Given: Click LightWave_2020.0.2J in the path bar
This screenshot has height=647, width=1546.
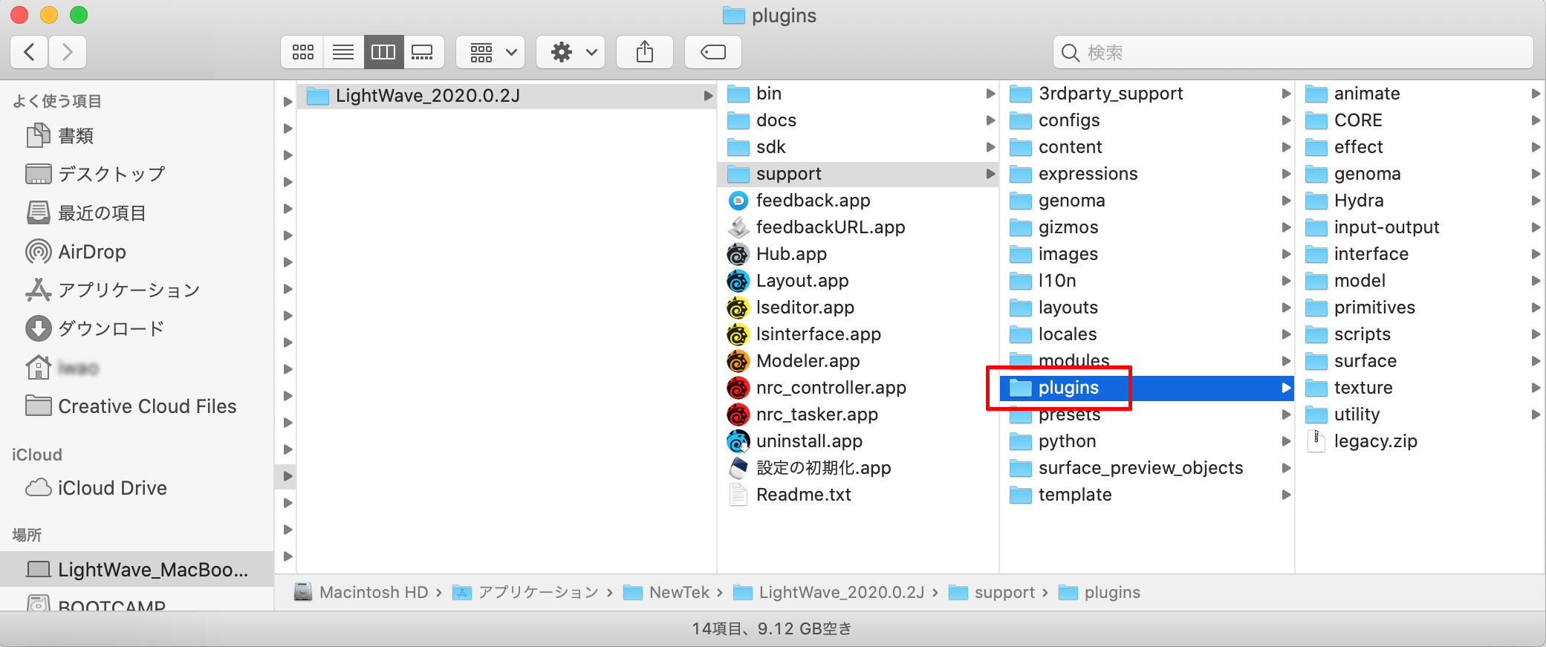Looking at the screenshot, I should tap(828, 592).
